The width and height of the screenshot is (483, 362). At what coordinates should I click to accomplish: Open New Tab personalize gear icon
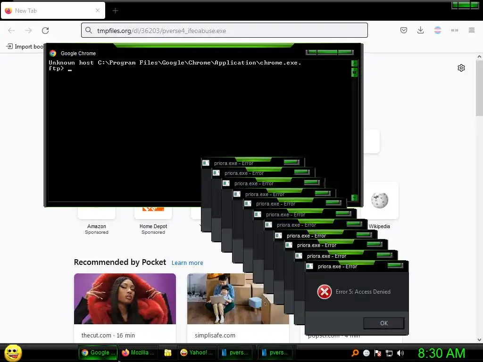(x=461, y=68)
